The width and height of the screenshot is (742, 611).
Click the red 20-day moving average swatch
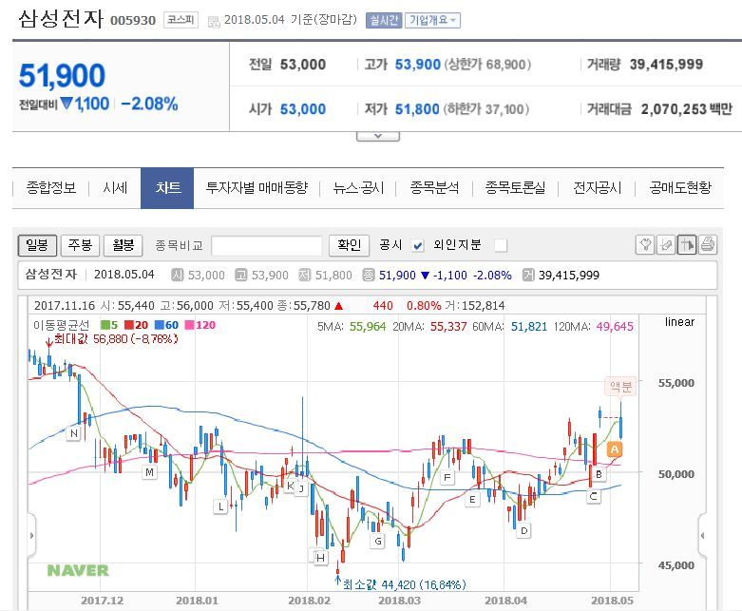point(128,325)
